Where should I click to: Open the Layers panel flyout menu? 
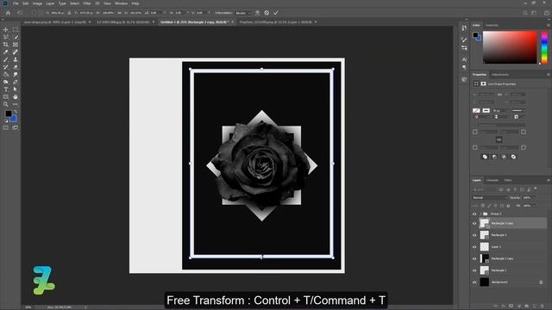click(x=549, y=180)
